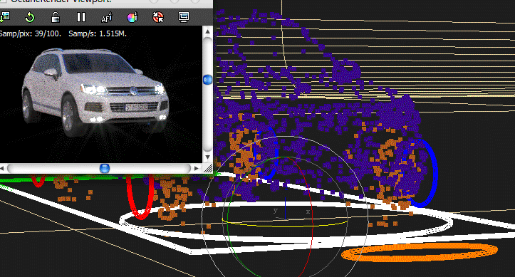Viewport: 515px width, 277px height.
Task: Click the horizontal scrollbar left arrow
Action: (x=2, y=168)
